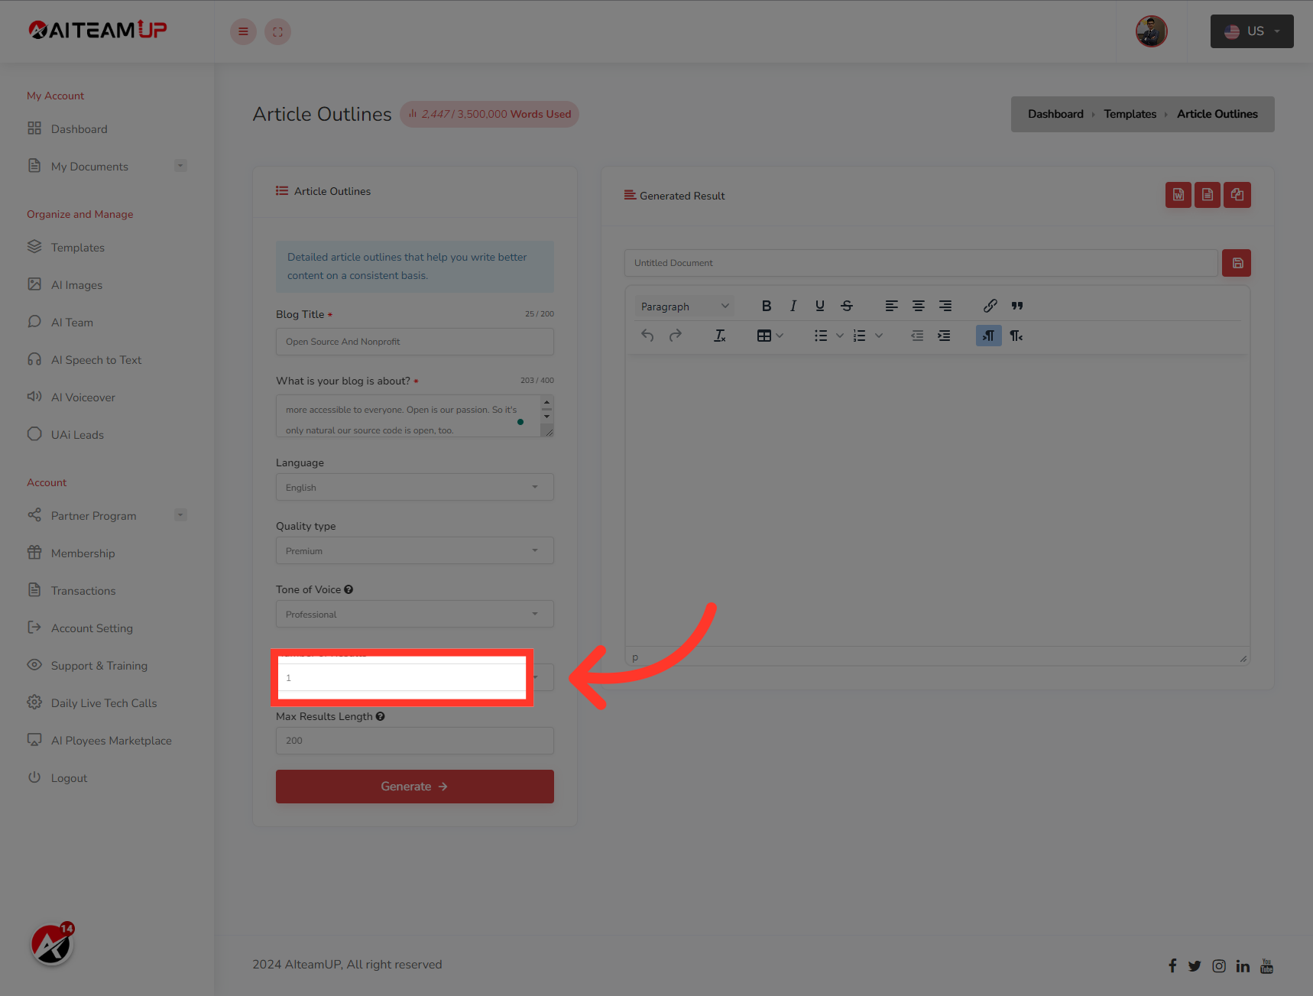Click the Blog Title input field
The height and width of the screenshot is (996, 1313).
tap(414, 342)
